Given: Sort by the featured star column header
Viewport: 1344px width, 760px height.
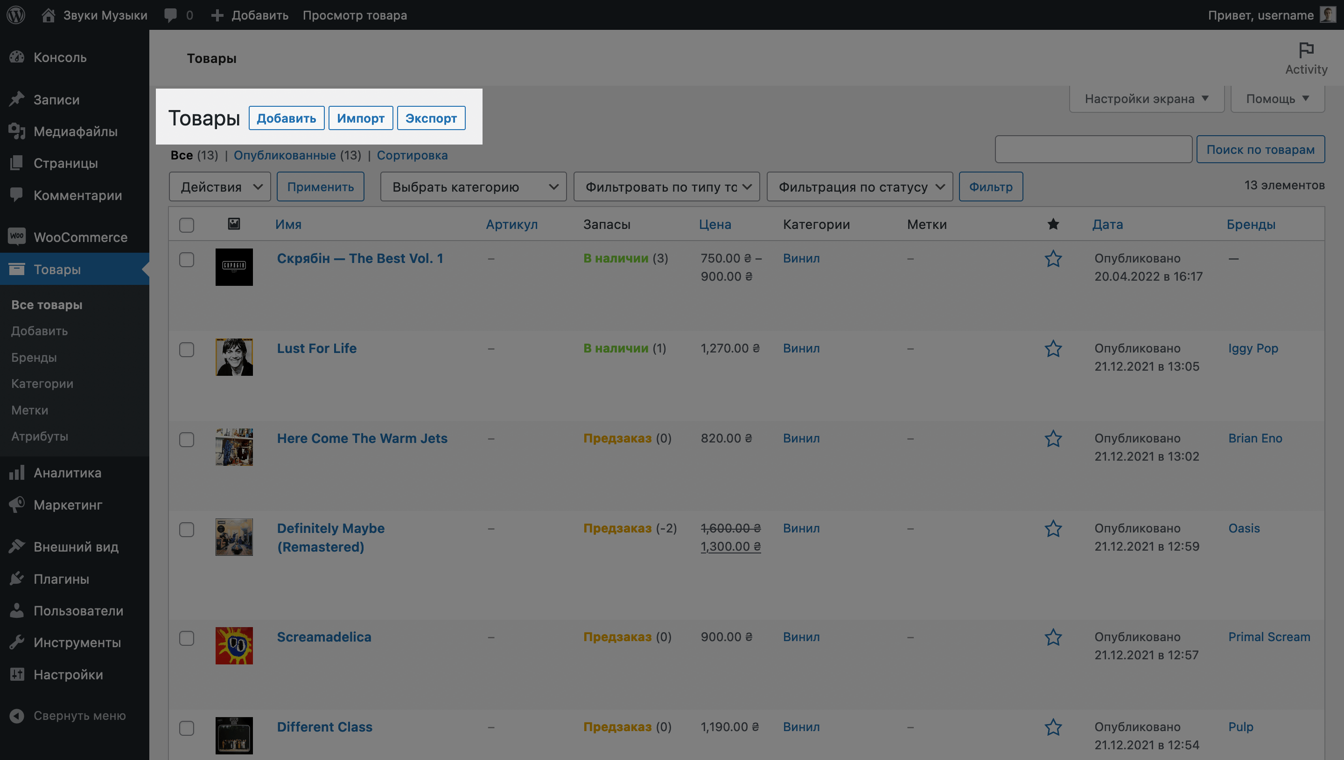Looking at the screenshot, I should pyautogui.click(x=1053, y=224).
